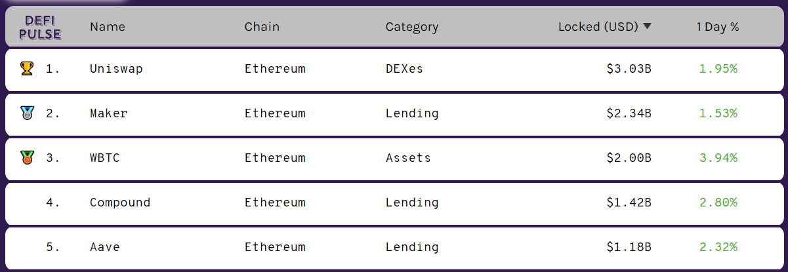The width and height of the screenshot is (788, 272).
Task: Open the Maker project link
Action: [108, 113]
